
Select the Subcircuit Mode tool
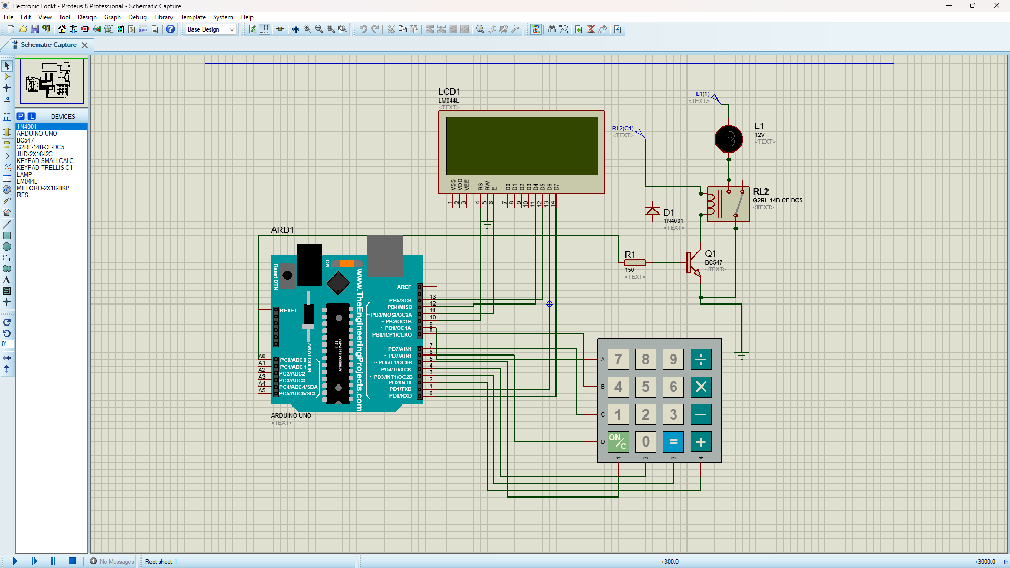[x=7, y=132]
